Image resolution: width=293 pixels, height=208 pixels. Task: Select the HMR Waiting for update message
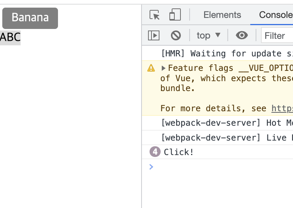[227, 53]
